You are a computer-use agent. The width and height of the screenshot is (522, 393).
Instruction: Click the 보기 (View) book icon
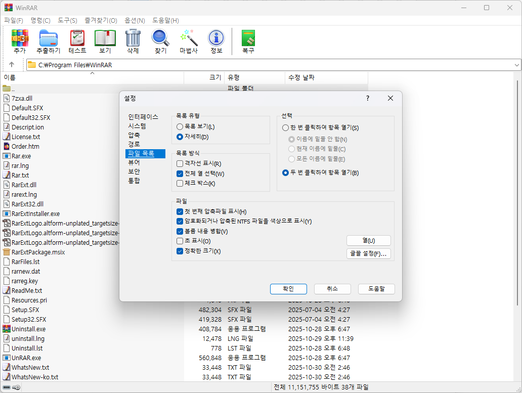click(x=105, y=38)
